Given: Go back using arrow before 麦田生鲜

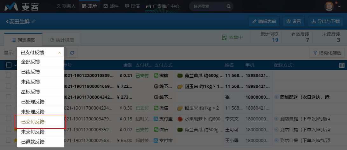Looking at the screenshot, I should coord(7,21).
